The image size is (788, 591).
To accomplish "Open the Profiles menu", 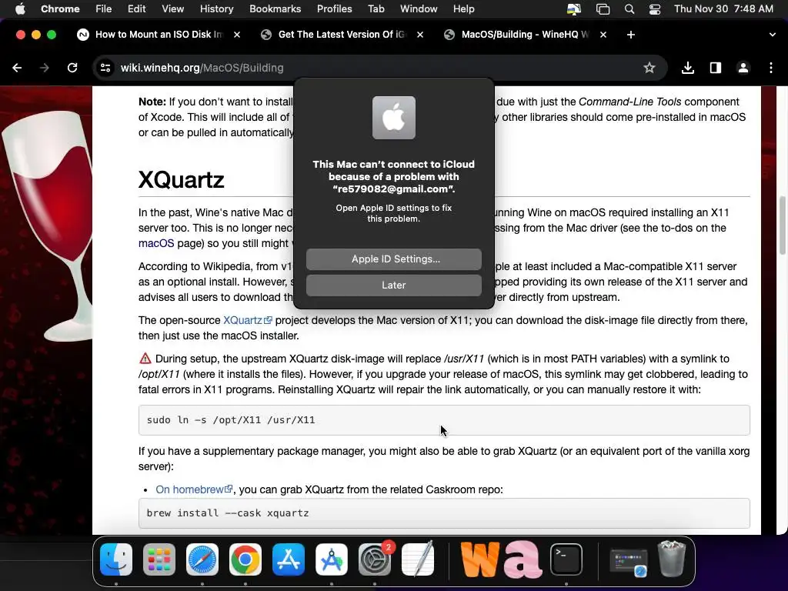I will coord(334,8).
